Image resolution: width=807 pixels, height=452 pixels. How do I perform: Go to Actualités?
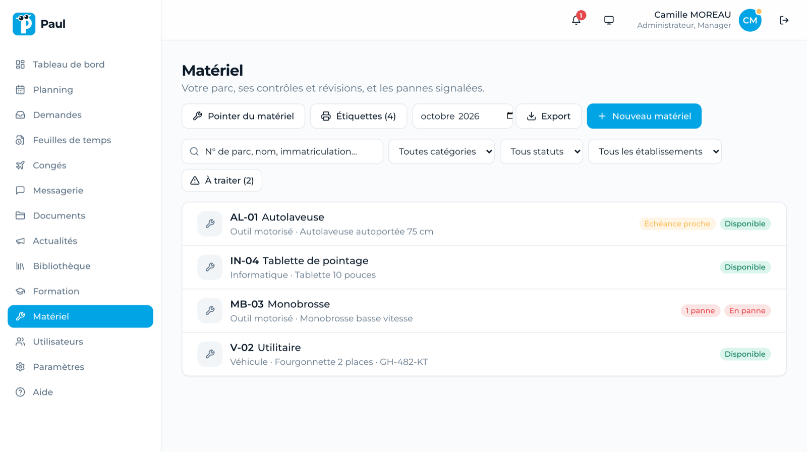tap(80, 241)
